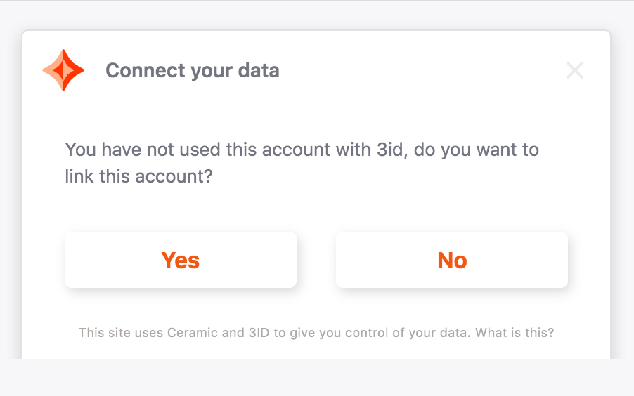This screenshot has height=396, width=634.
Task: Click the word "Ceramic" in the footer
Action: point(193,332)
